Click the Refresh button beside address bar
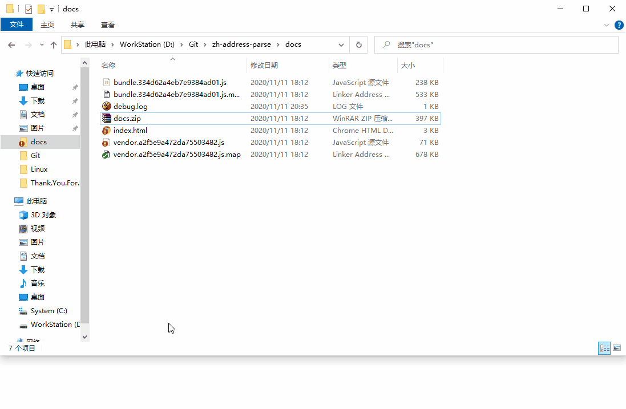This screenshot has width=626, height=409. (x=358, y=44)
